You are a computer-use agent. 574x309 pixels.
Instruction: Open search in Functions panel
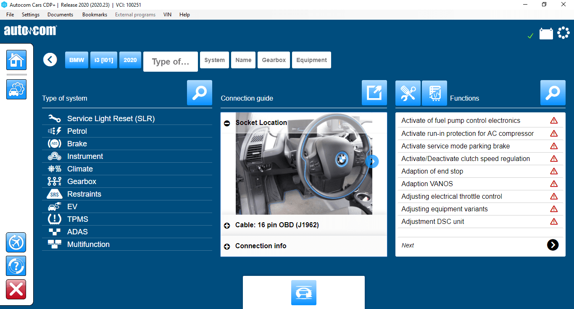(553, 93)
